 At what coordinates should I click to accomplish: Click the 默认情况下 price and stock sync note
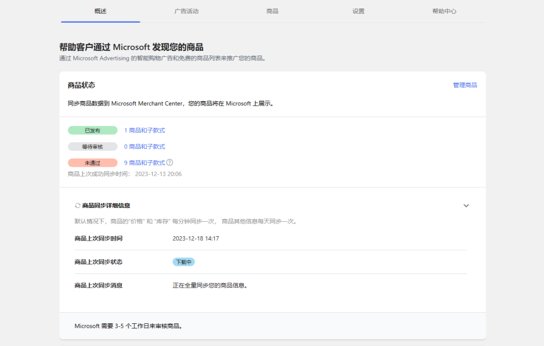click(x=186, y=222)
